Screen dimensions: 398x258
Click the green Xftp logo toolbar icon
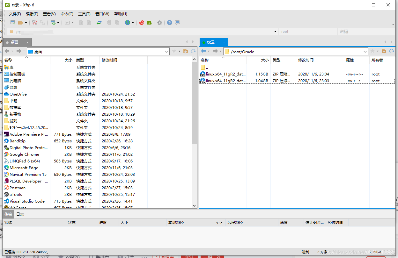pyautogui.click(x=149, y=23)
